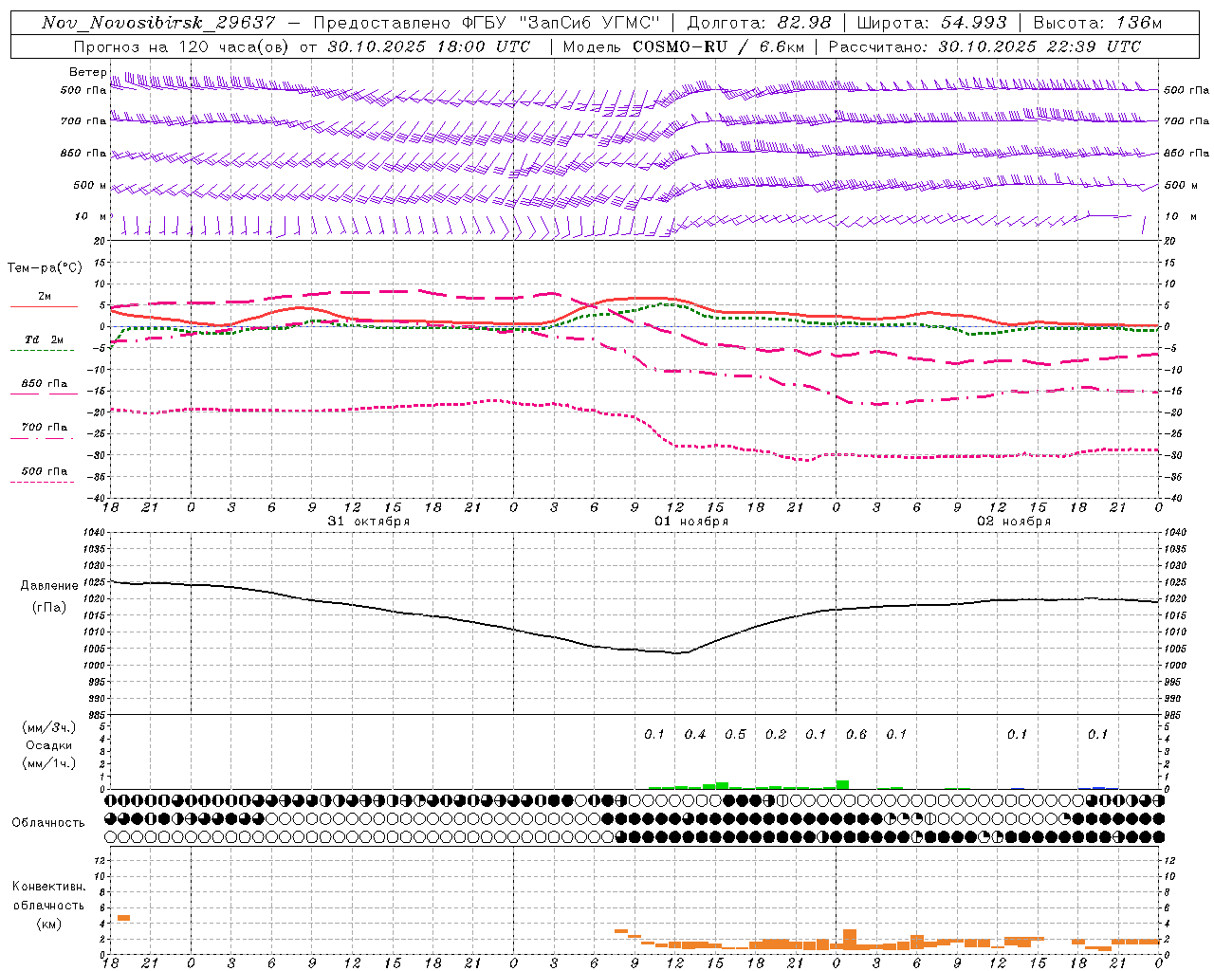Click the date label '31 октября'
Image resolution: width=1214 pixels, height=971 pixels.
pyautogui.click(x=368, y=521)
